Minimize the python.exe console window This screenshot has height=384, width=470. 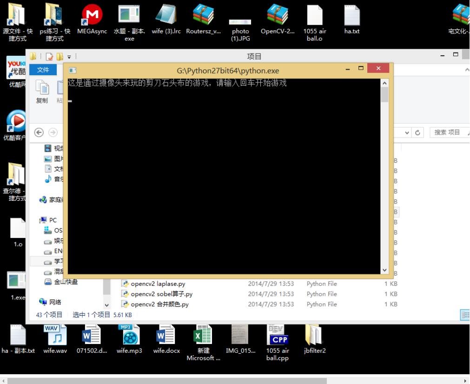tap(348, 69)
